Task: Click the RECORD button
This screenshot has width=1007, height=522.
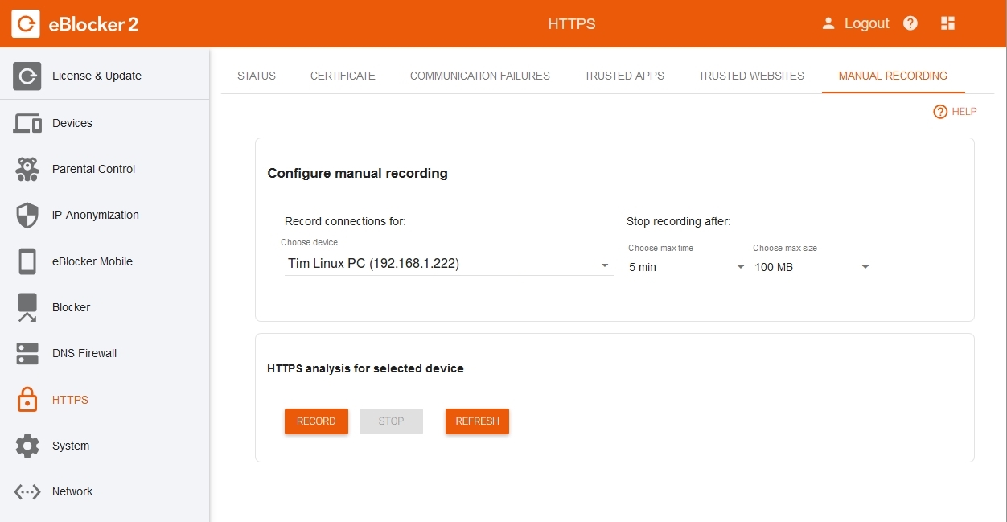Action: pyautogui.click(x=316, y=421)
